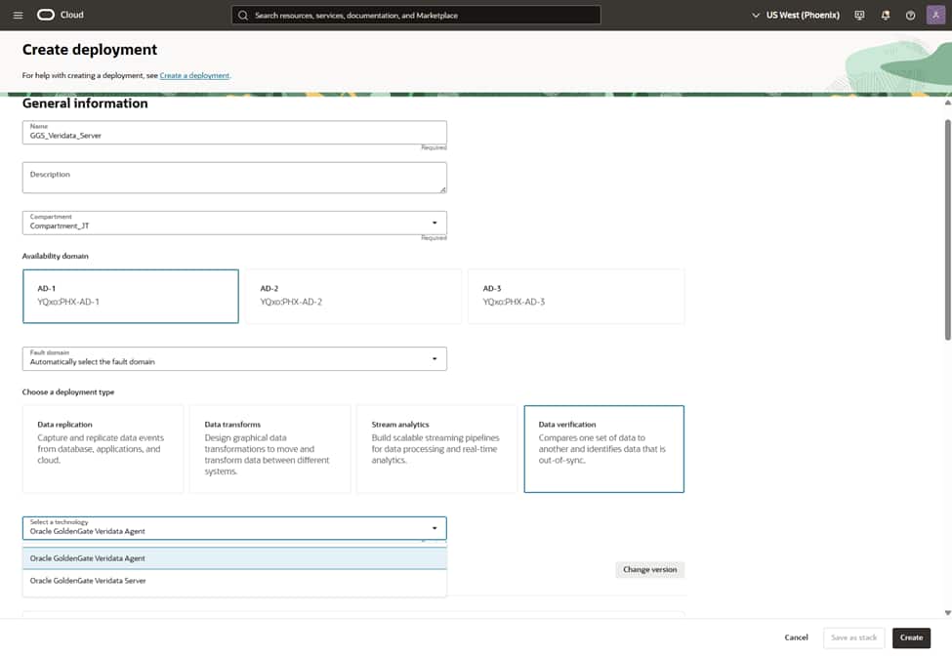The height and width of the screenshot is (656, 952).
Task: Click the Save as stack button
Action: [x=853, y=637]
